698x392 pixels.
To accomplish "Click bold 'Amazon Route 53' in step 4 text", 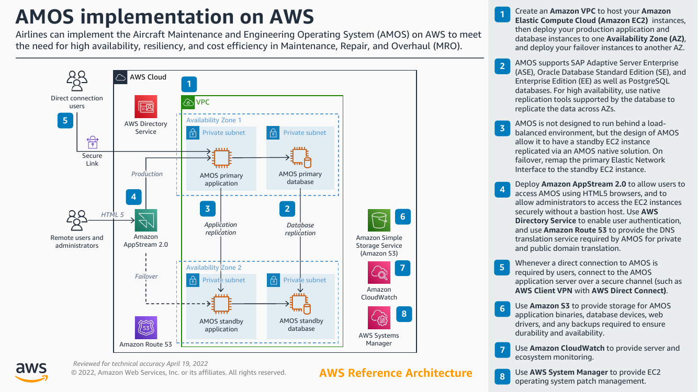I will coord(576,230).
